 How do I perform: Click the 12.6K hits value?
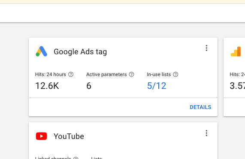coord(47,86)
